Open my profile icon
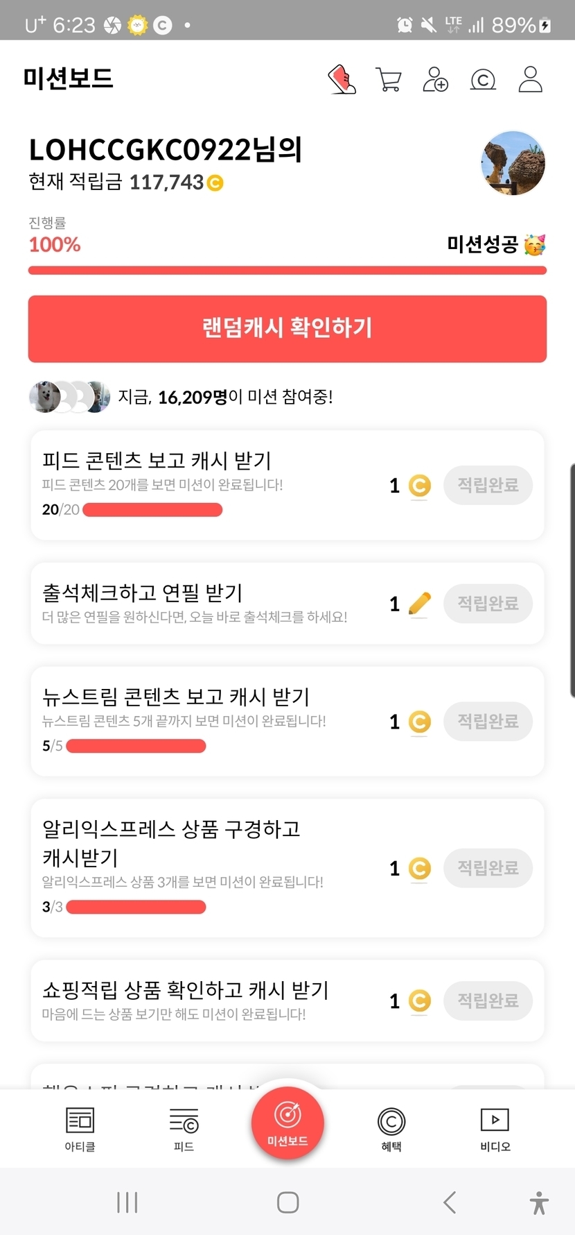The image size is (575, 1235). click(x=531, y=79)
